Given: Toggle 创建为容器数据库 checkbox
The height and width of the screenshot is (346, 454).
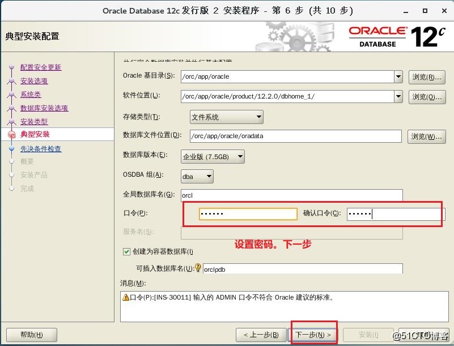Looking at the screenshot, I should 126,251.
